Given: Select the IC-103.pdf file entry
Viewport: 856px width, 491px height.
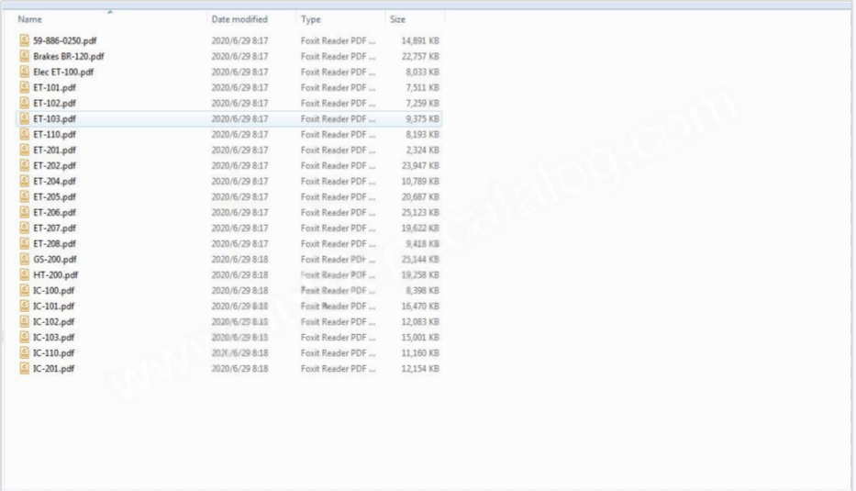Looking at the screenshot, I should click(x=54, y=337).
